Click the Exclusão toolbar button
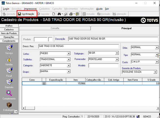160x118 pixels. 104,14
